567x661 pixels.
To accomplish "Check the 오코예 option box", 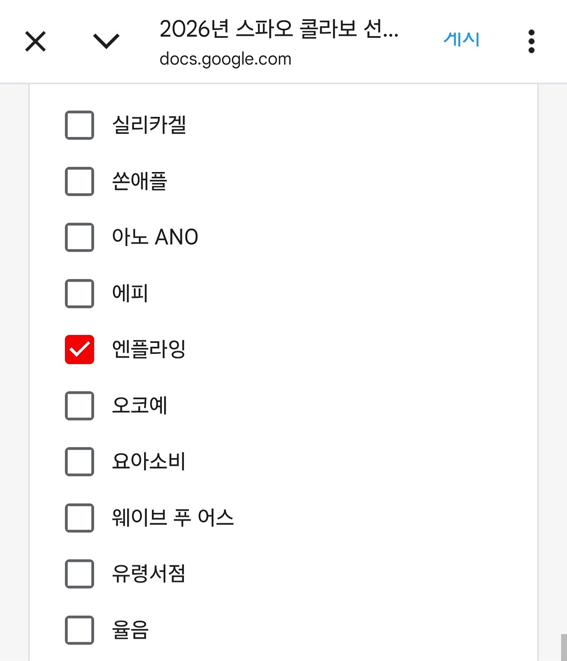I will pyautogui.click(x=79, y=405).
